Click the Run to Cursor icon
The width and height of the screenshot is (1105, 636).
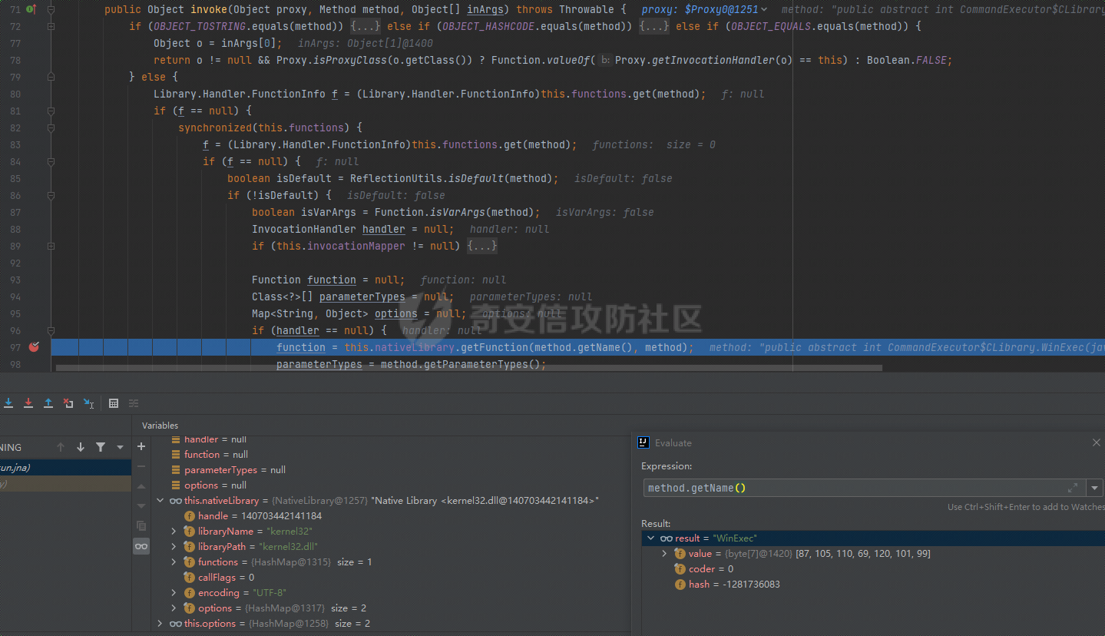(89, 403)
